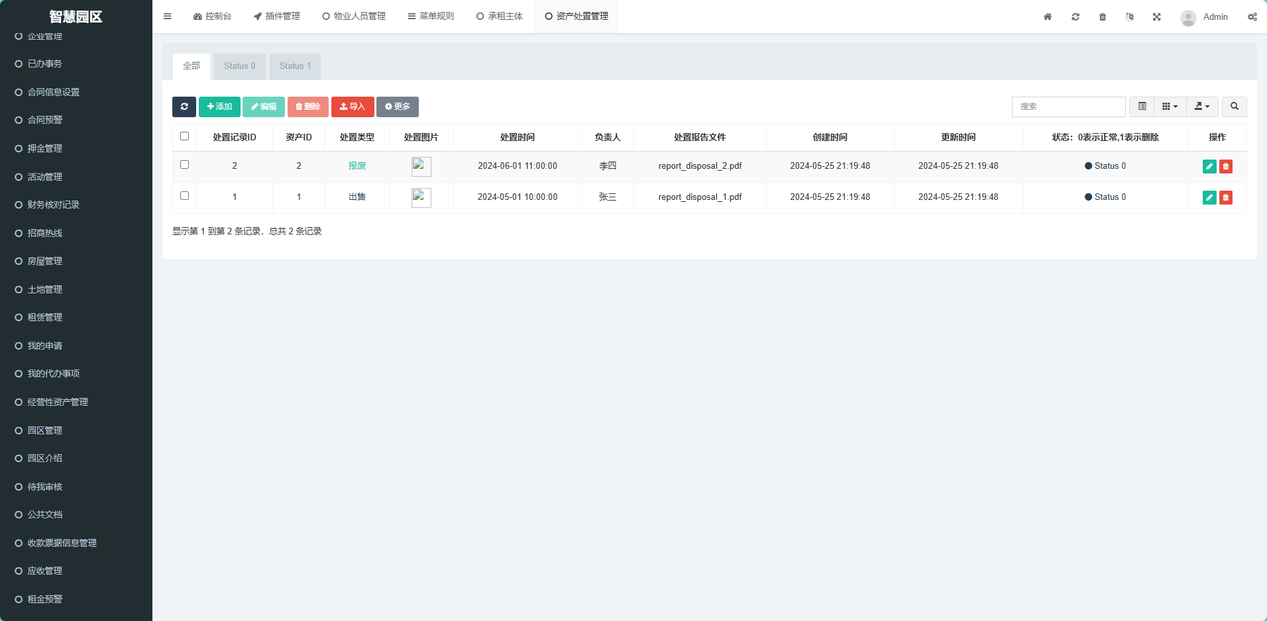Click into the 搜索 input field
1267x621 pixels.
[x=1068, y=107]
